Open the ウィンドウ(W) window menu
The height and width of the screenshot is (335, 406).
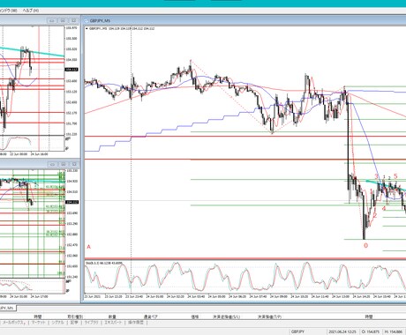9,11
